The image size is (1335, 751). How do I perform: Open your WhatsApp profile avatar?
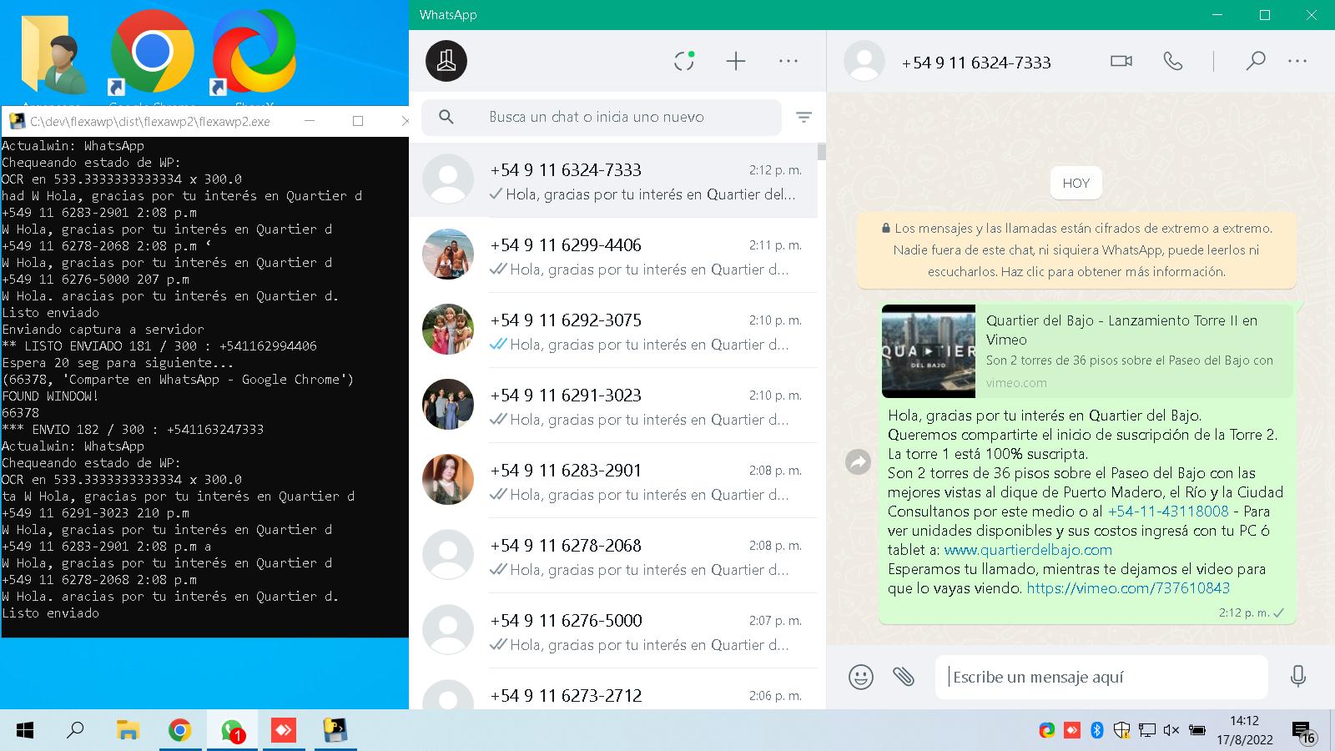446,61
